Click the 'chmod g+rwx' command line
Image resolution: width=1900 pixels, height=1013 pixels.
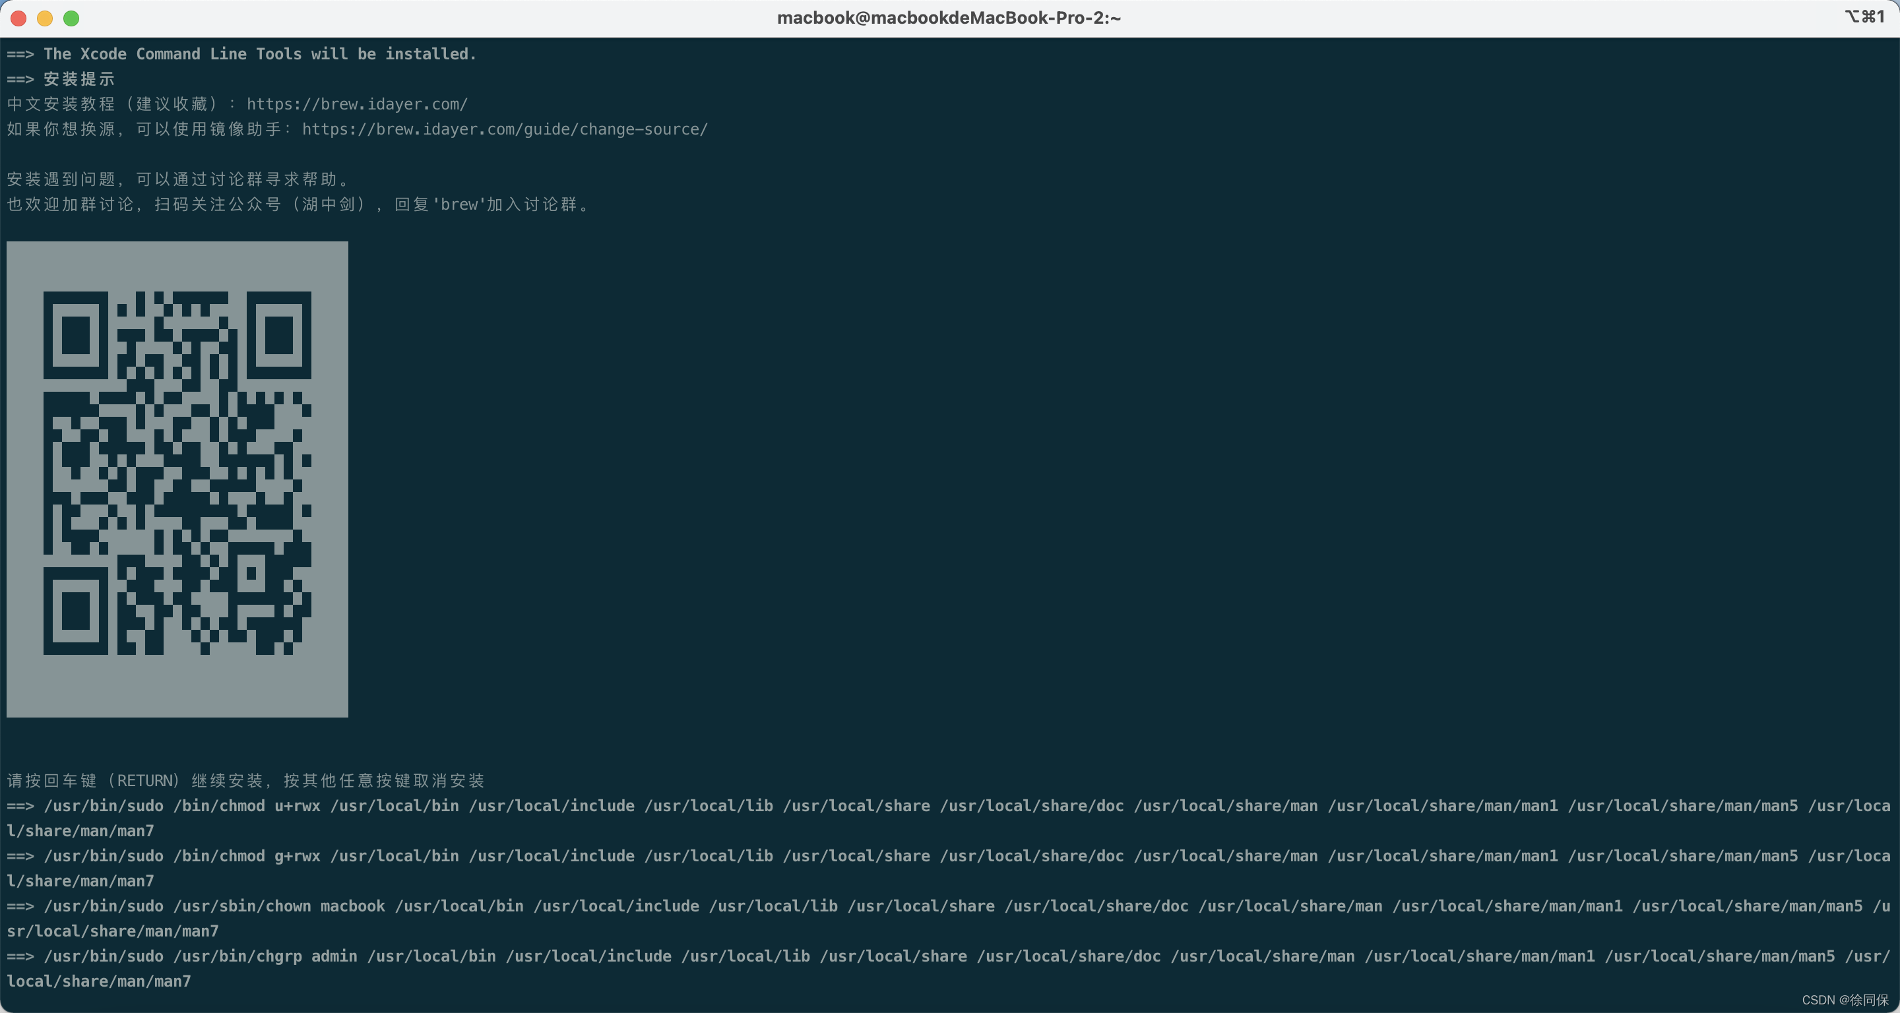coord(949,869)
